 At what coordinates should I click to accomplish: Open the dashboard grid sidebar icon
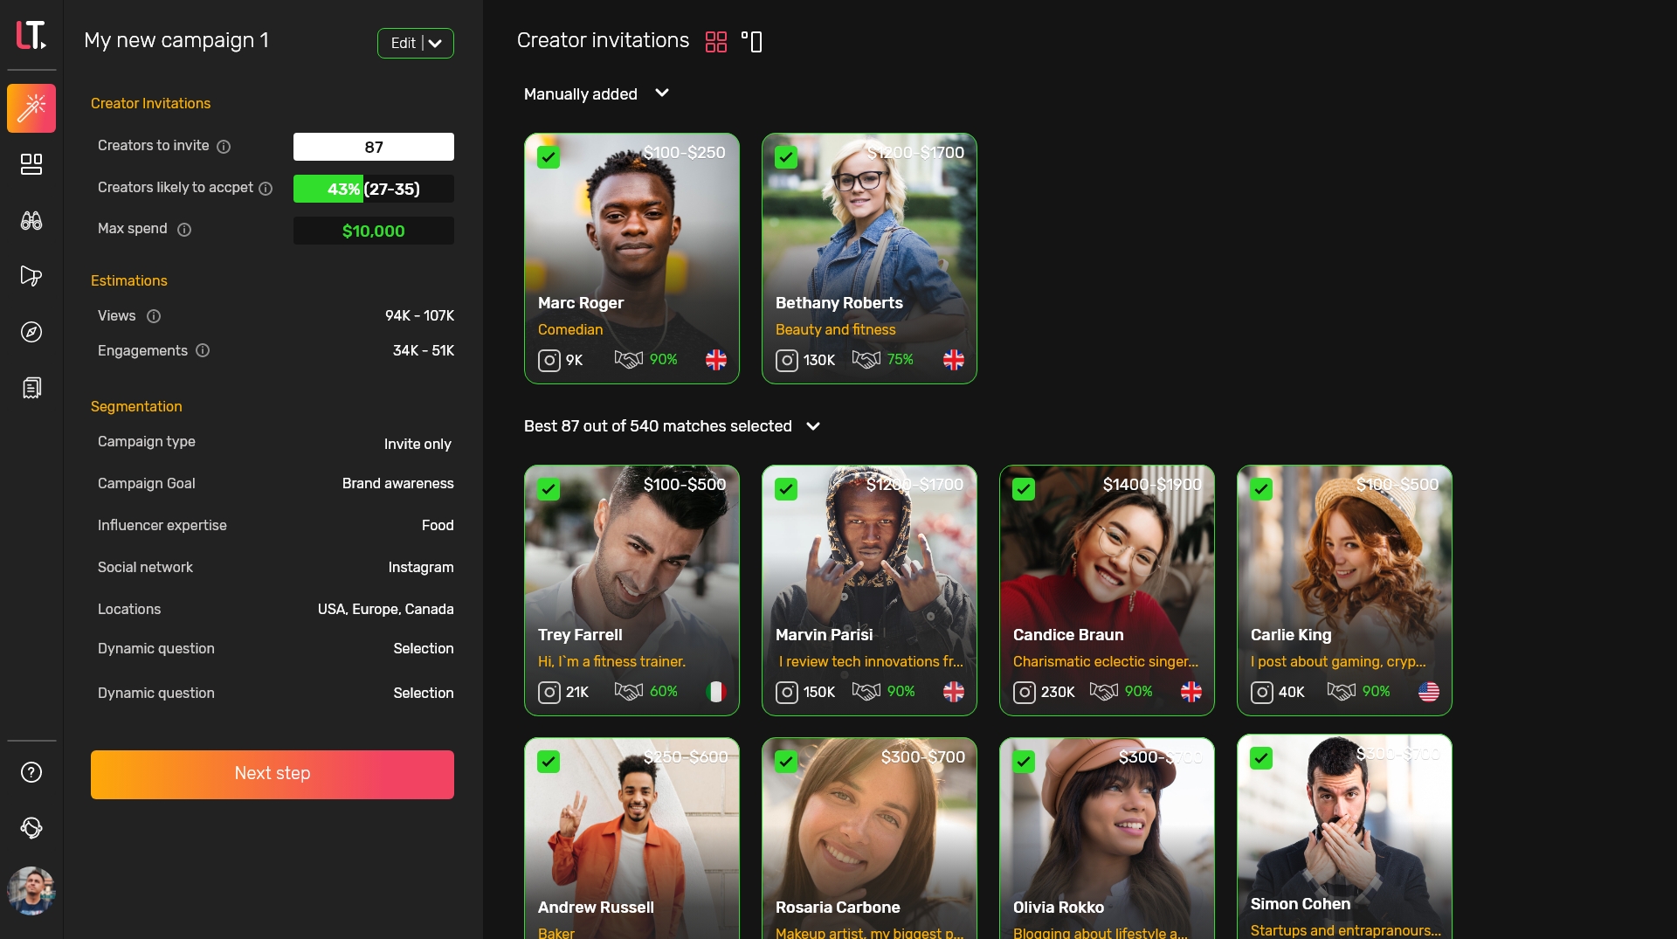click(x=31, y=164)
